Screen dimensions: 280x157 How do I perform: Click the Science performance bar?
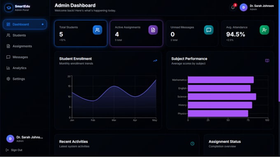[222, 96]
